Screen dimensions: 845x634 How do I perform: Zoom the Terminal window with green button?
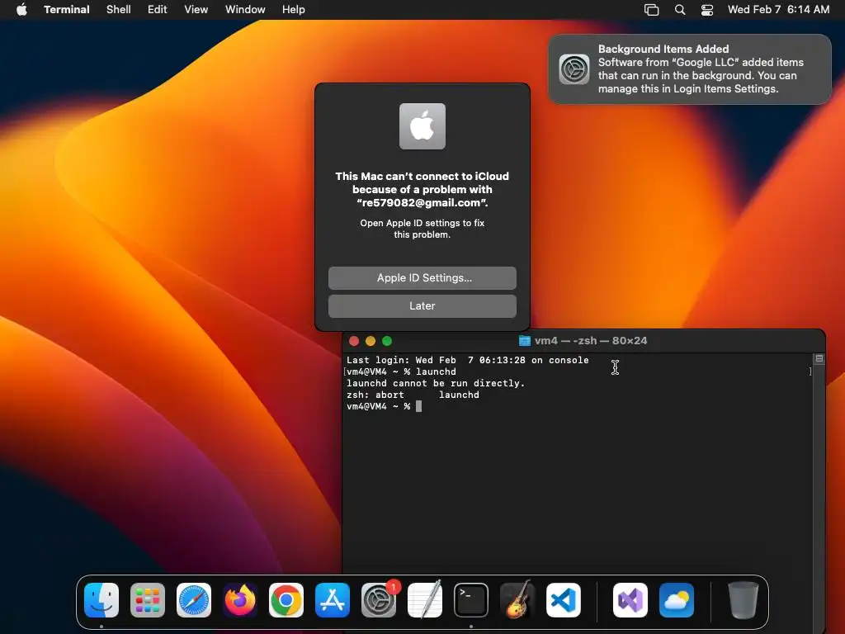[387, 341]
